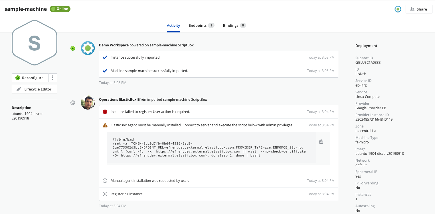Click the Online status badge
435x214 pixels.
click(x=60, y=9)
